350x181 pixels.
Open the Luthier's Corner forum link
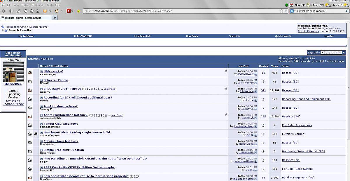point(293,134)
